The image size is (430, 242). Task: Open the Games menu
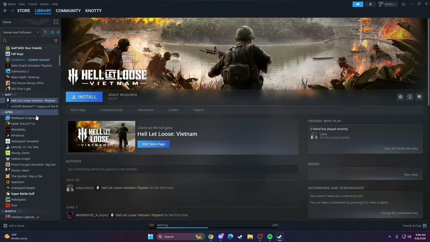pyautogui.click(x=44, y=4)
